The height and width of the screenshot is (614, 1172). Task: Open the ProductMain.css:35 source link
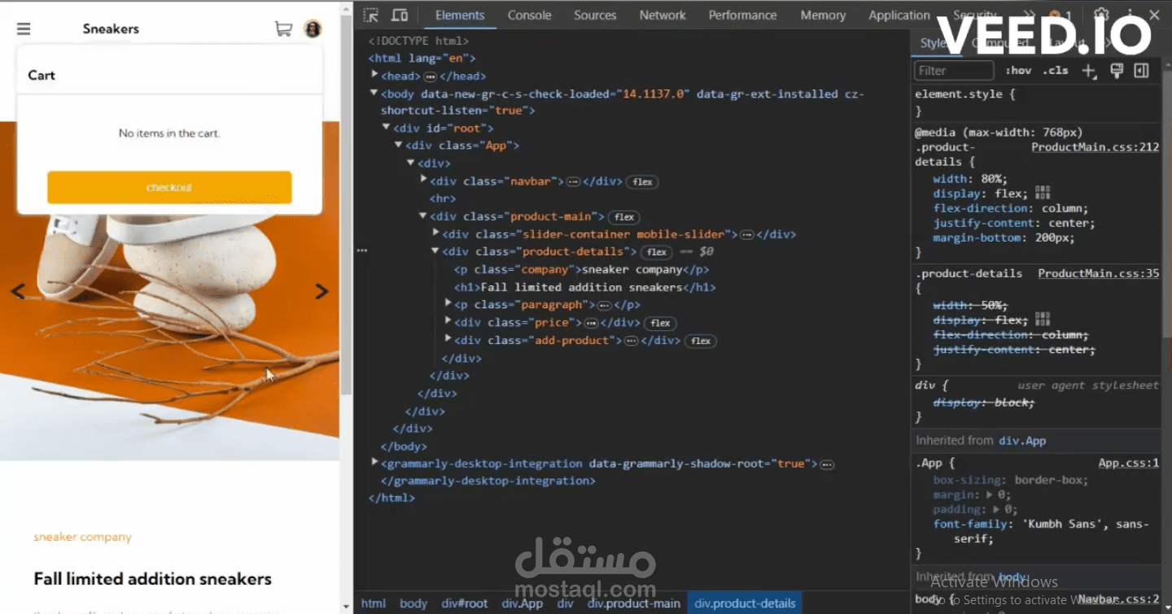(x=1099, y=273)
